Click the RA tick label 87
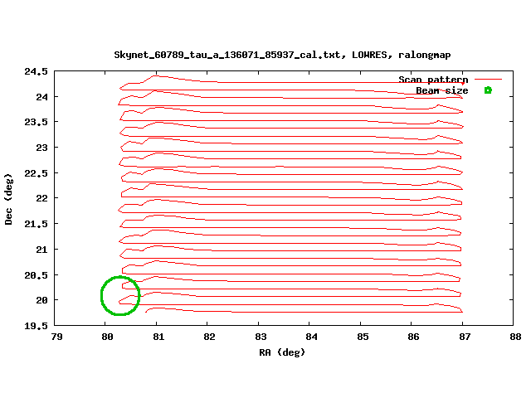The image size is (531, 398). tap(465, 337)
